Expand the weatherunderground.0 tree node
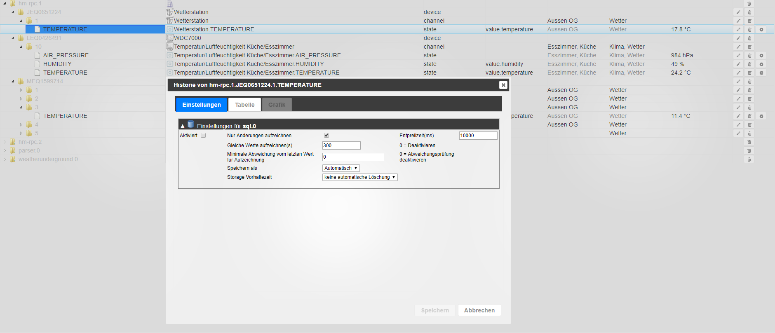Viewport: 775px width, 333px height. [x=5, y=159]
